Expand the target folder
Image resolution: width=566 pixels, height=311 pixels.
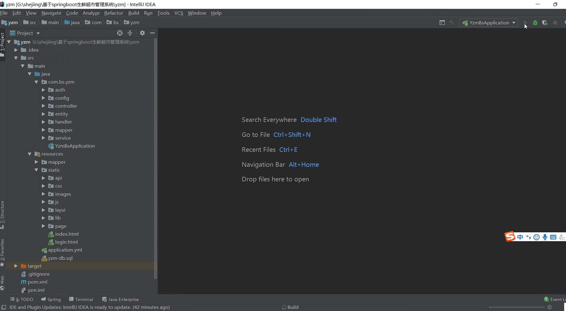[16, 266]
